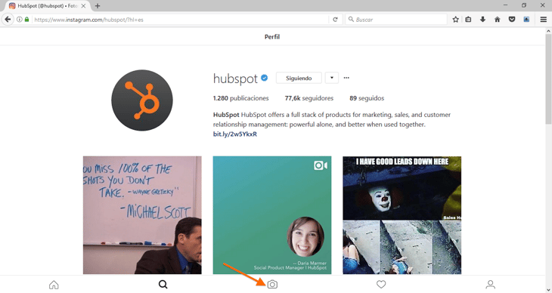Screen dimensions: 552x293
Task: Click the Buscar search field
Action: coord(396,20)
